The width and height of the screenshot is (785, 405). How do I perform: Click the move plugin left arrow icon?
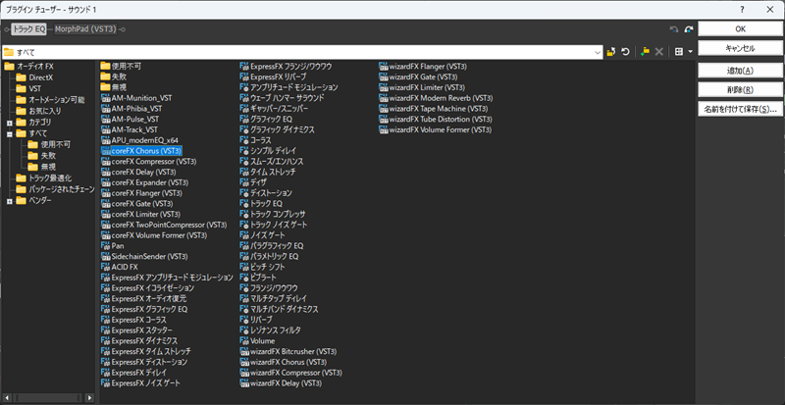[x=674, y=29]
